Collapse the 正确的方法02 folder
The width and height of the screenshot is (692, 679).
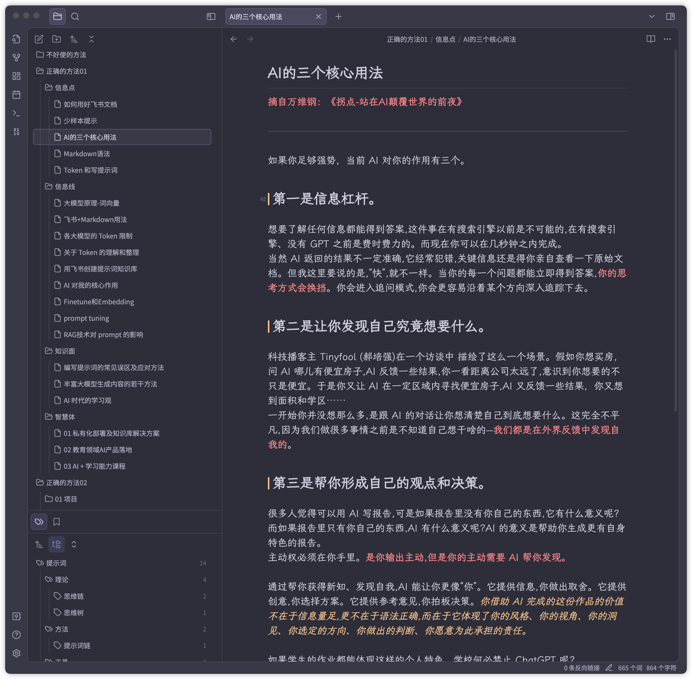coord(122,482)
